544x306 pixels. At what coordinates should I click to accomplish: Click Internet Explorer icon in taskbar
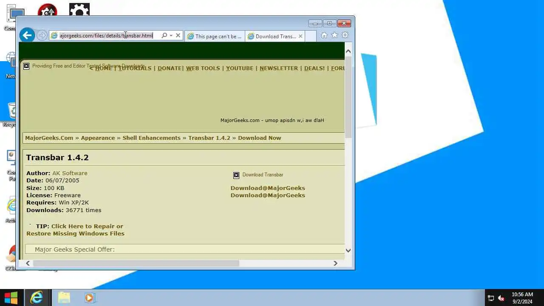tap(37, 297)
